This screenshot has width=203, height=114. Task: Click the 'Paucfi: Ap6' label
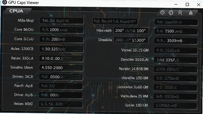click(23, 86)
